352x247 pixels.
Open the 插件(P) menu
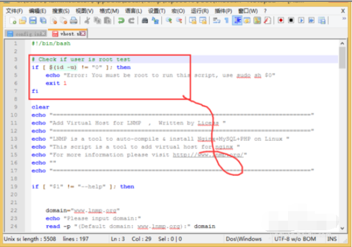tap(223, 11)
